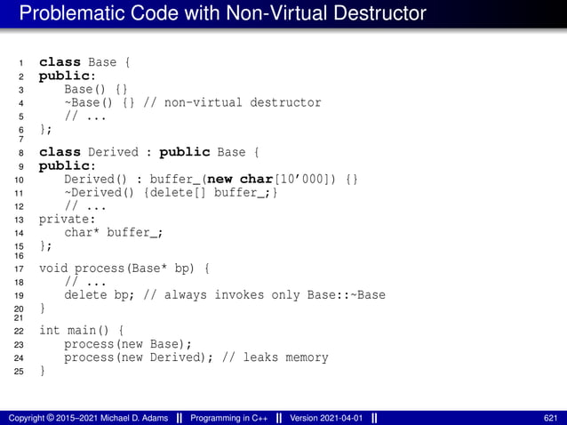Click the '// non-virtual destructor' comment
The height and width of the screenshot is (425, 567).
pos(232,103)
